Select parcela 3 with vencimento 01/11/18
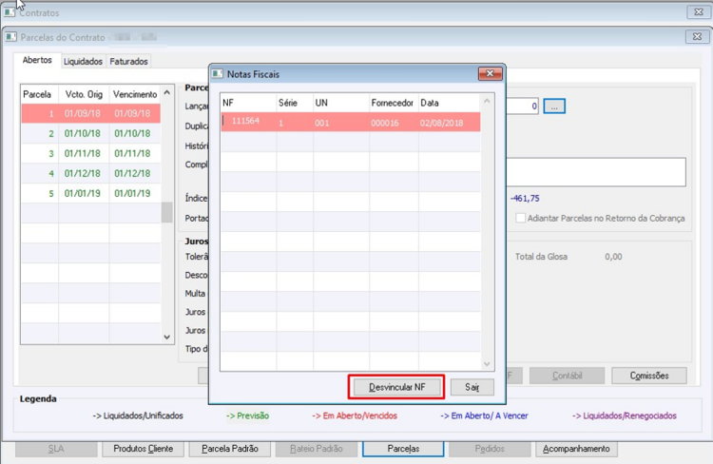 tap(91, 153)
